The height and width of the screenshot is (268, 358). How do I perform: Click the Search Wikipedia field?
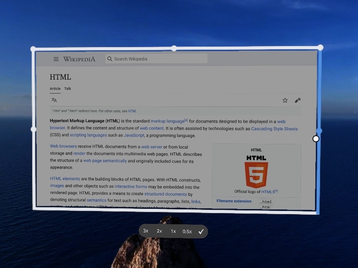(157, 59)
